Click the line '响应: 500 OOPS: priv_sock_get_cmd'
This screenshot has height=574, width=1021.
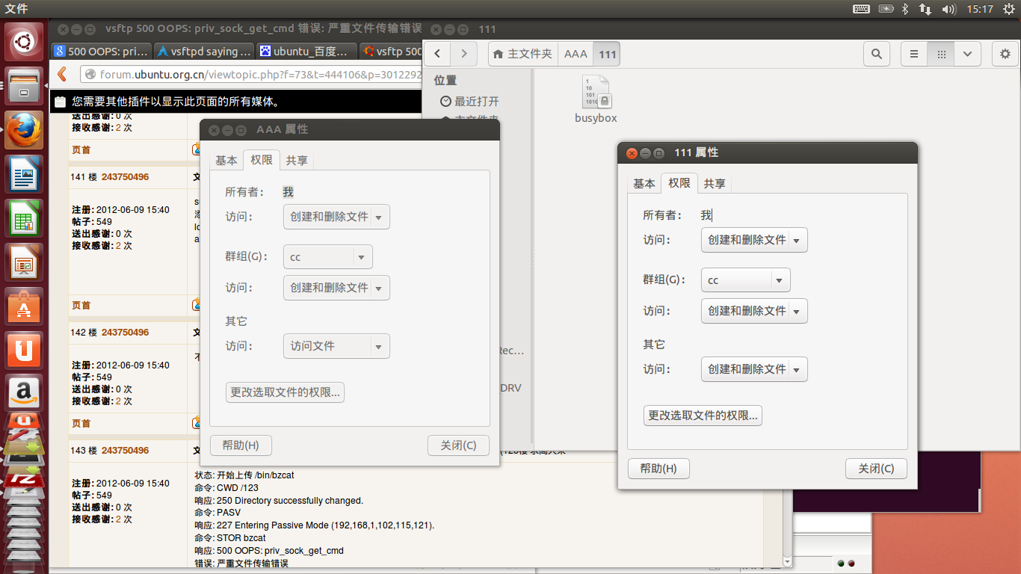[269, 551]
